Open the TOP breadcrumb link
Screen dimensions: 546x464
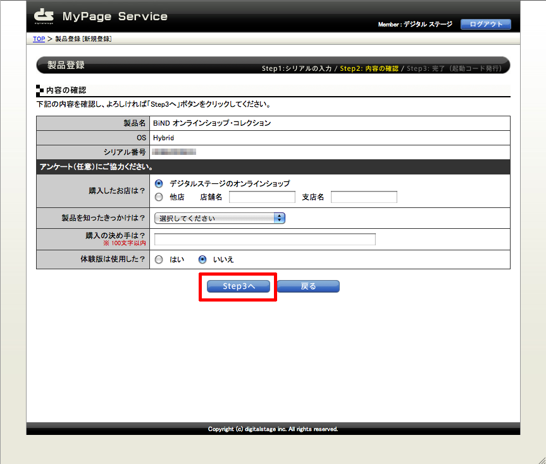pyautogui.click(x=39, y=39)
